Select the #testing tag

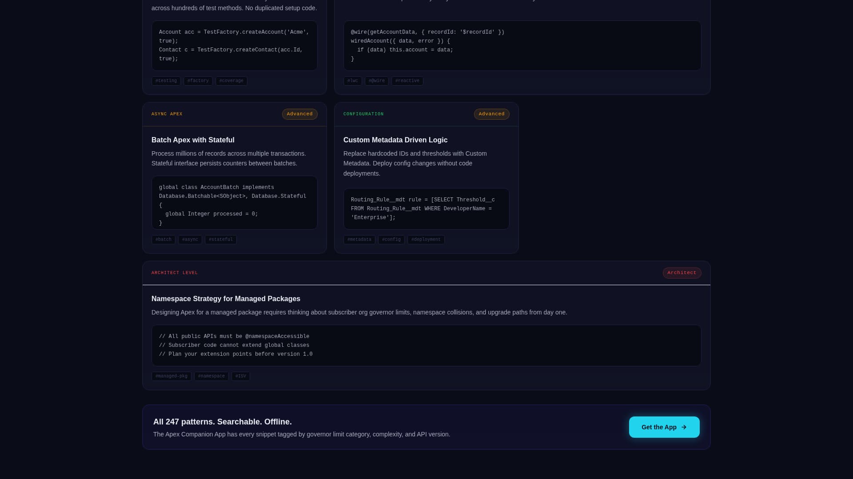tap(166, 81)
